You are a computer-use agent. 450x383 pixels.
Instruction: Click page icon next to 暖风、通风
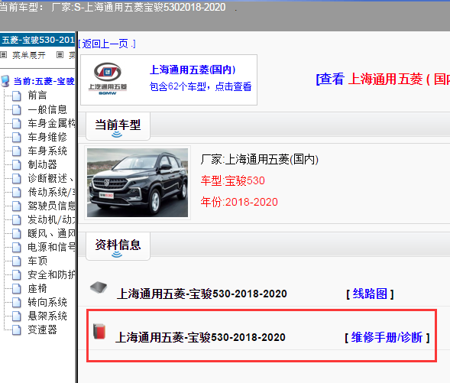17,233
